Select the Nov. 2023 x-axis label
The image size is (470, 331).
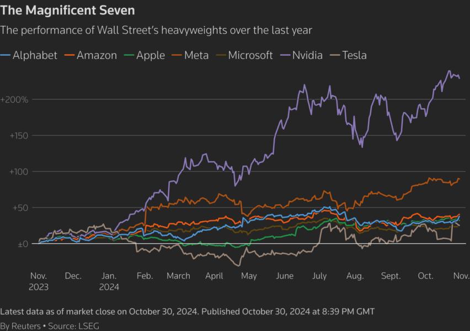pyautogui.click(x=39, y=281)
